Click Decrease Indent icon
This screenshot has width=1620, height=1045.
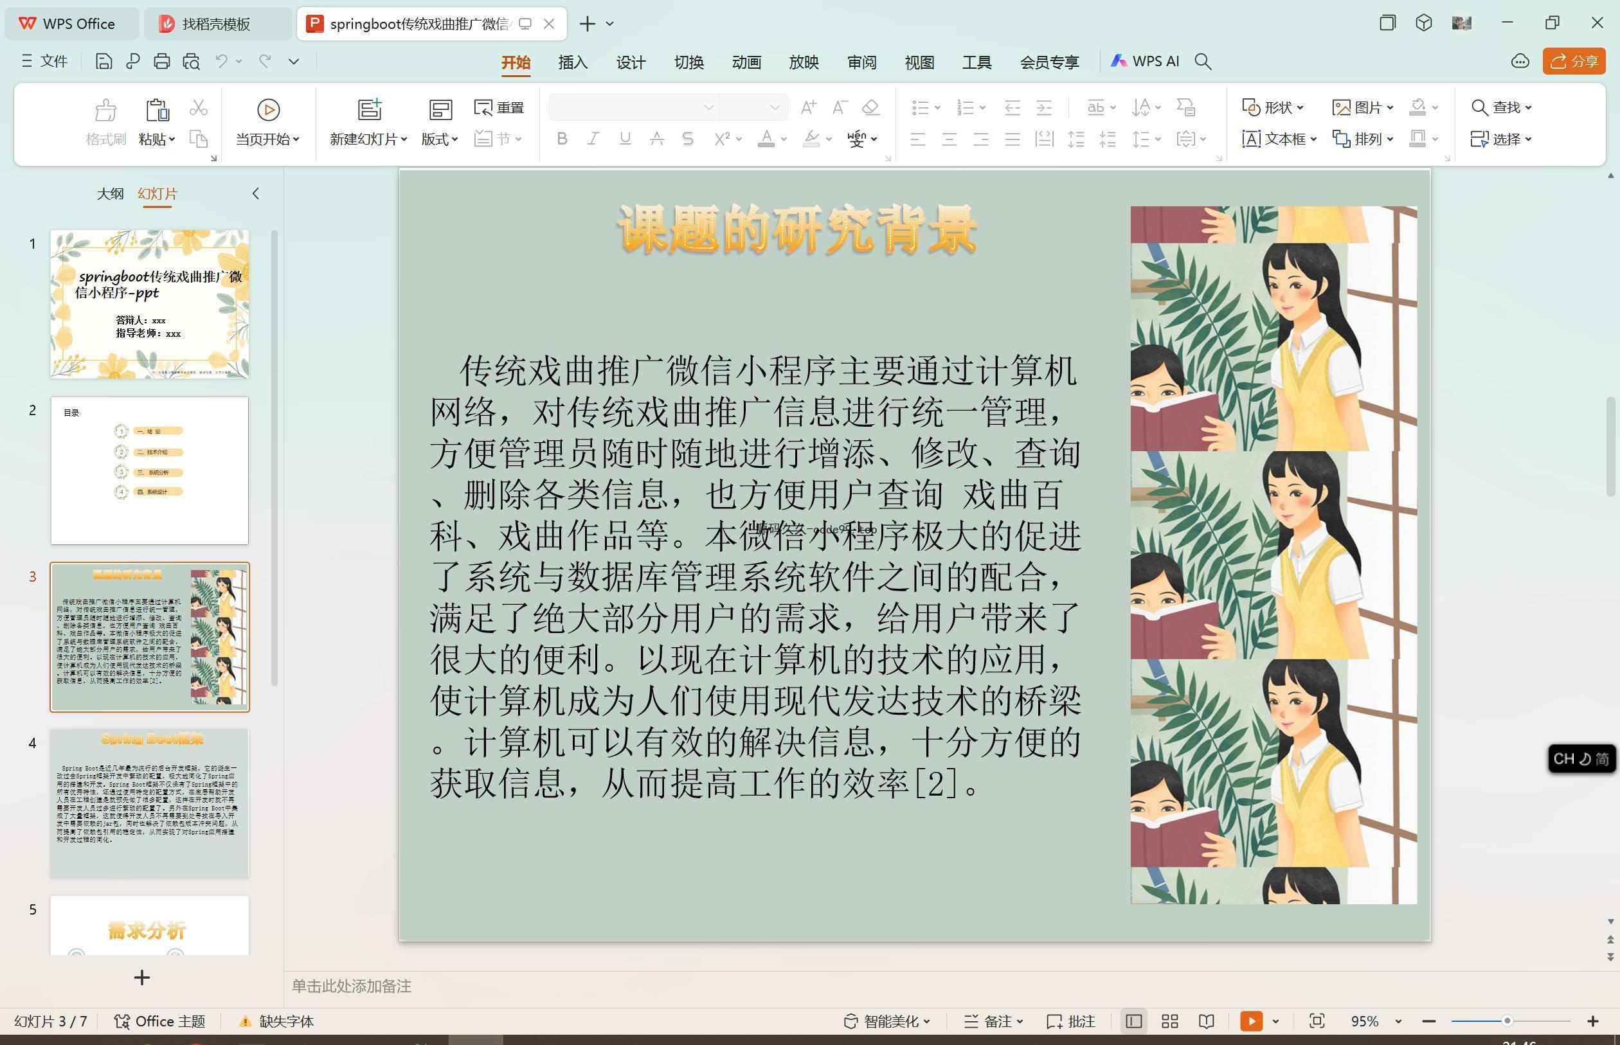pyautogui.click(x=1012, y=107)
